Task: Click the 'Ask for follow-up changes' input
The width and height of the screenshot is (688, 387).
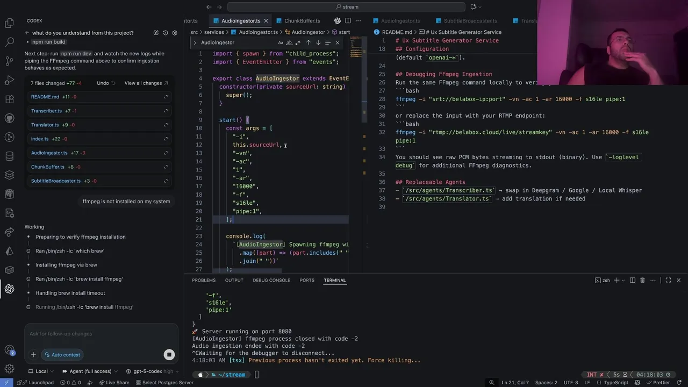Action: 101,334
